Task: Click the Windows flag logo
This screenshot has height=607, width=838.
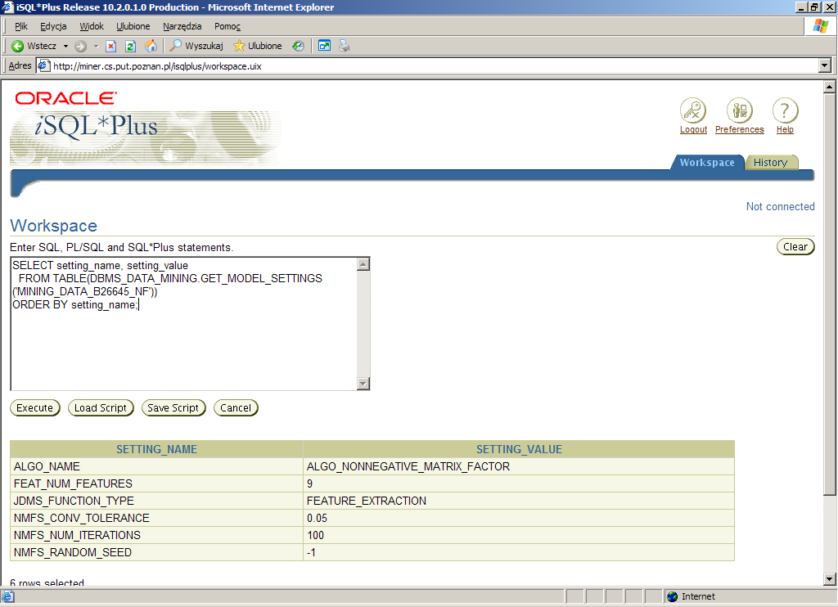Action: 820,26
